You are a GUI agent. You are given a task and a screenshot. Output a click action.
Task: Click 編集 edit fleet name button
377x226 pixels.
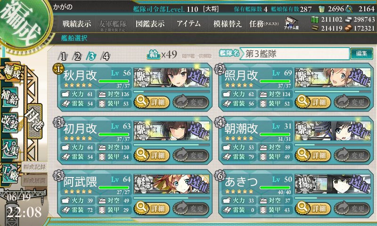(x=361, y=54)
